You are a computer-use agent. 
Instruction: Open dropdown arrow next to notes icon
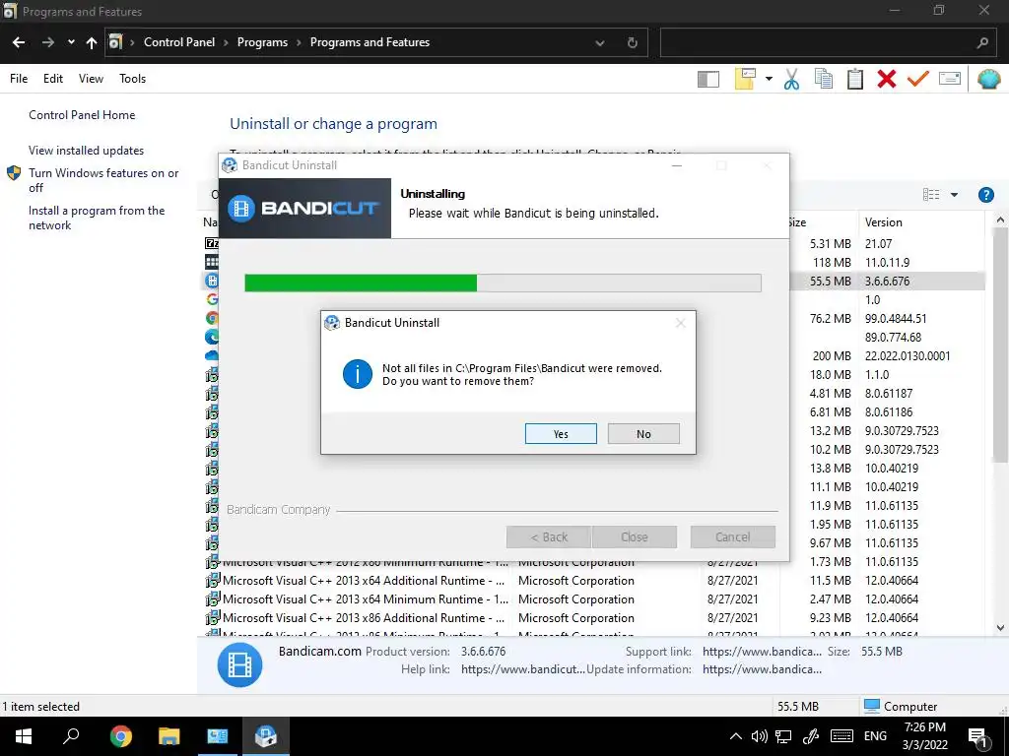(769, 79)
